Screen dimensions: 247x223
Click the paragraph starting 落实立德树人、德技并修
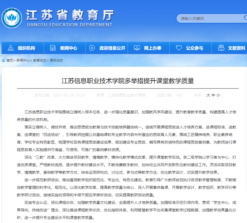click(x=127, y=139)
